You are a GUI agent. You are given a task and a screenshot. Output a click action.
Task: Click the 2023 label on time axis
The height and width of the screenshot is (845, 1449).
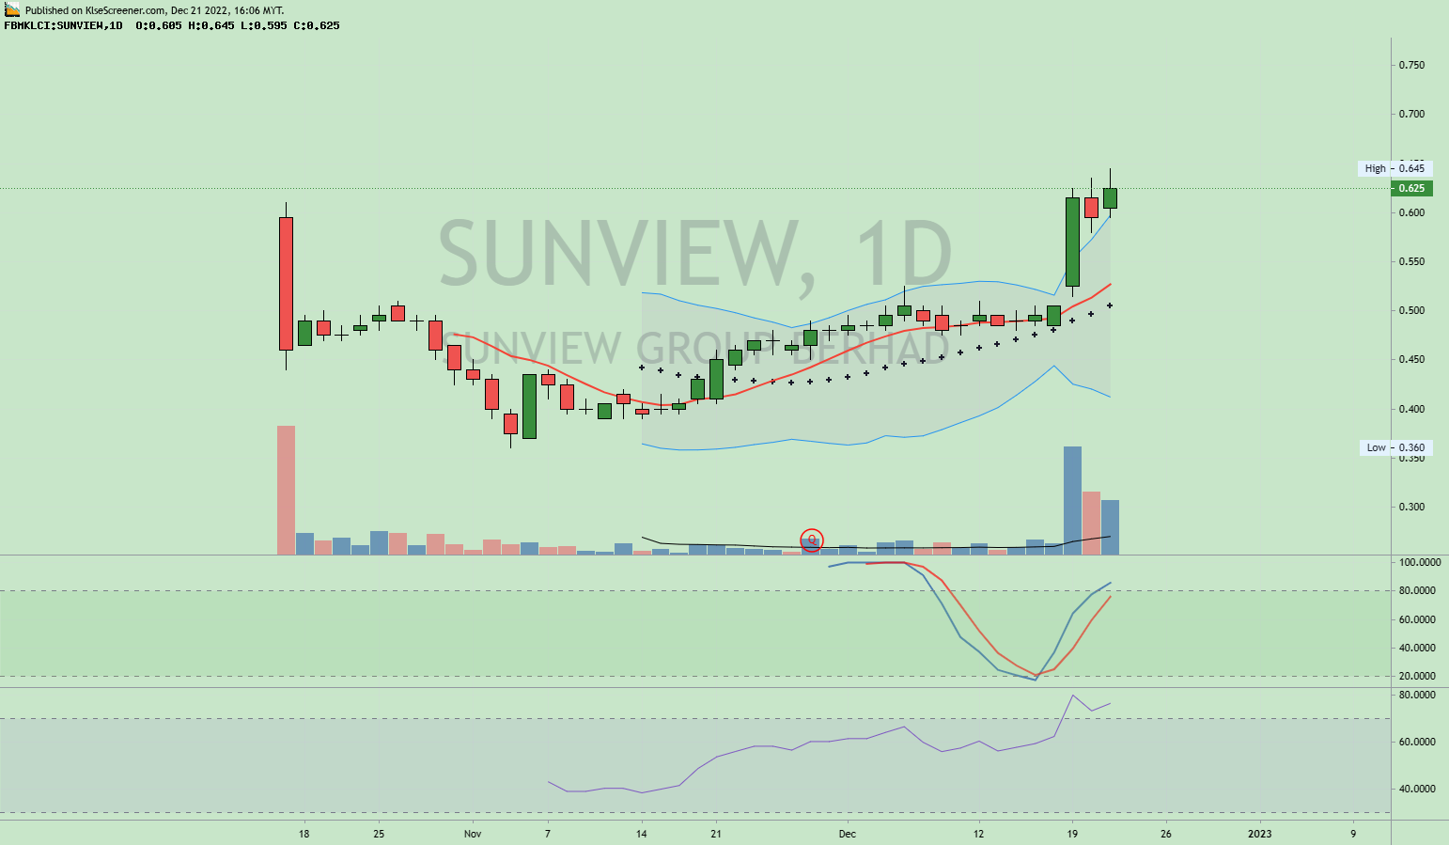tap(1258, 834)
